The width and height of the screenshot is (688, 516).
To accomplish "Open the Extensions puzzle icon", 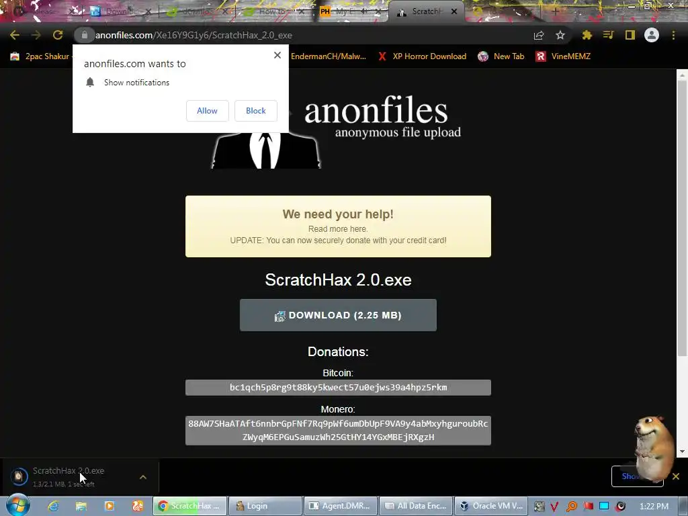I will point(587,35).
